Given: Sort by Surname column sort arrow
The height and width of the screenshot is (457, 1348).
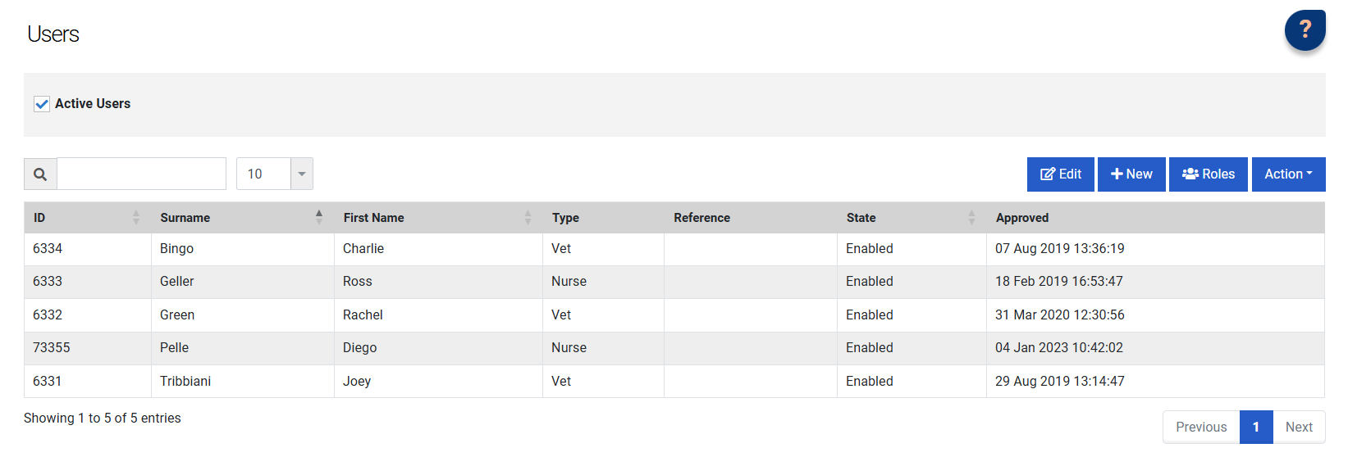Looking at the screenshot, I should pos(319,217).
